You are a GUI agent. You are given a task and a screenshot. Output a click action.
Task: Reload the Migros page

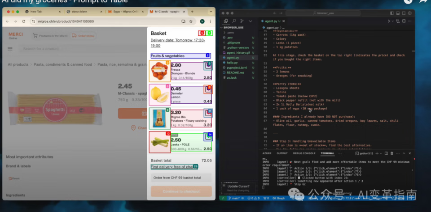coord(24,21)
